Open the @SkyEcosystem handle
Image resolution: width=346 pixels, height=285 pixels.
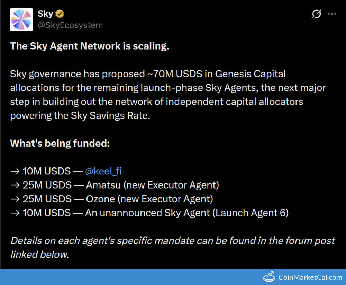70,25
